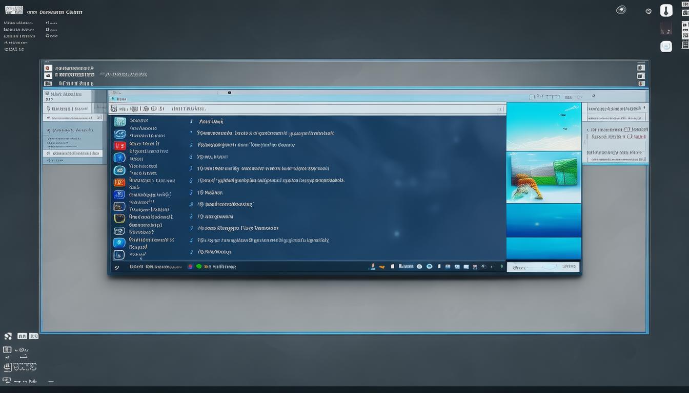Viewport: 689px width, 393px height.
Task: Open the thermometer icon at top-right of desktop
Action: pyautogui.click(x=666, y=11)
